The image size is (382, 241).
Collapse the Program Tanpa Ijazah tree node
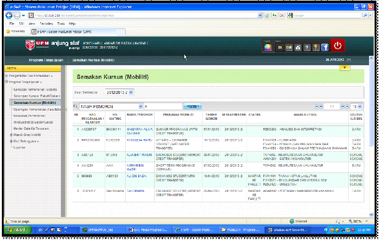click(7, 82)
